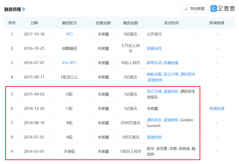Open the Pre-IPO round link
239x164 pixels.
(x=69, y=63)
